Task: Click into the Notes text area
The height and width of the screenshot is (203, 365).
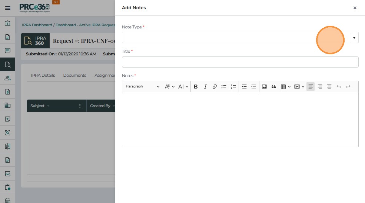Action: pos(240,120)
